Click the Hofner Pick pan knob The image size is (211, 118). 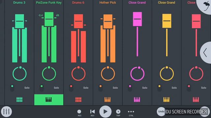[x=108, y=73]
